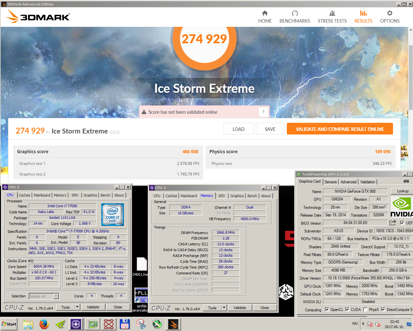Click the SAVE result button
The width and height of the screenshot is (413, 331).
(270, 129)
